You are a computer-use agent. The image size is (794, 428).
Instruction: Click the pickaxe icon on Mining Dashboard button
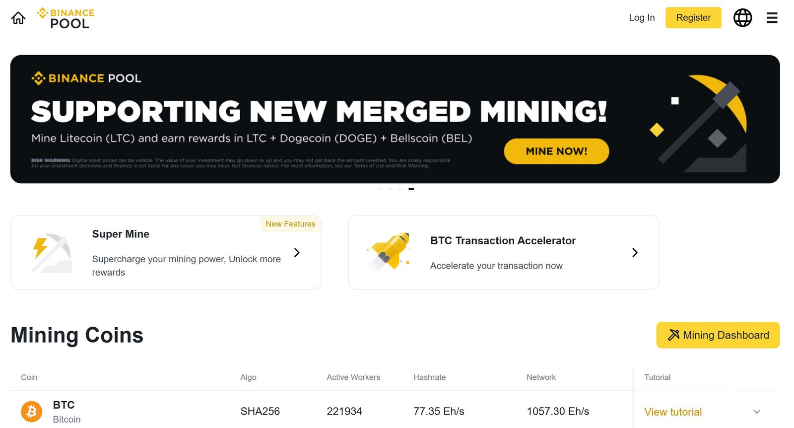pos(673,335)
